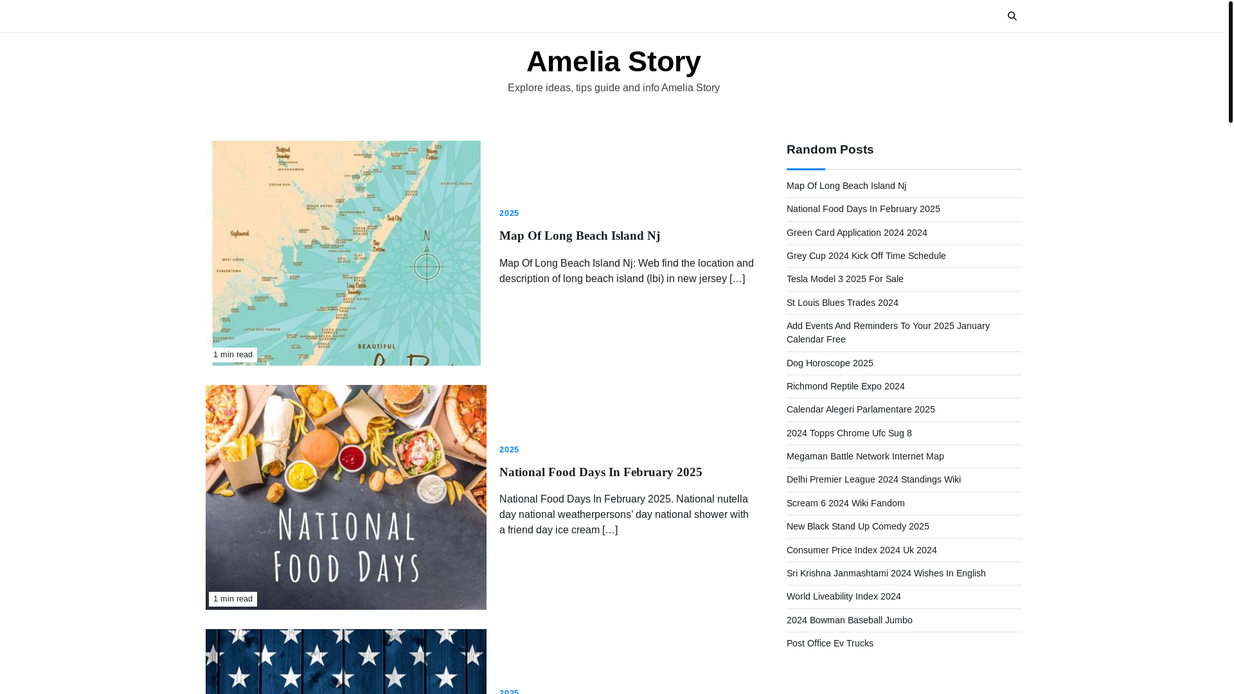The width and height of the screenshot is (1234, 694).
Task: Visit Grey Cup 2024 Kick Off Time Schedule
Action: (x=866, y=256)
